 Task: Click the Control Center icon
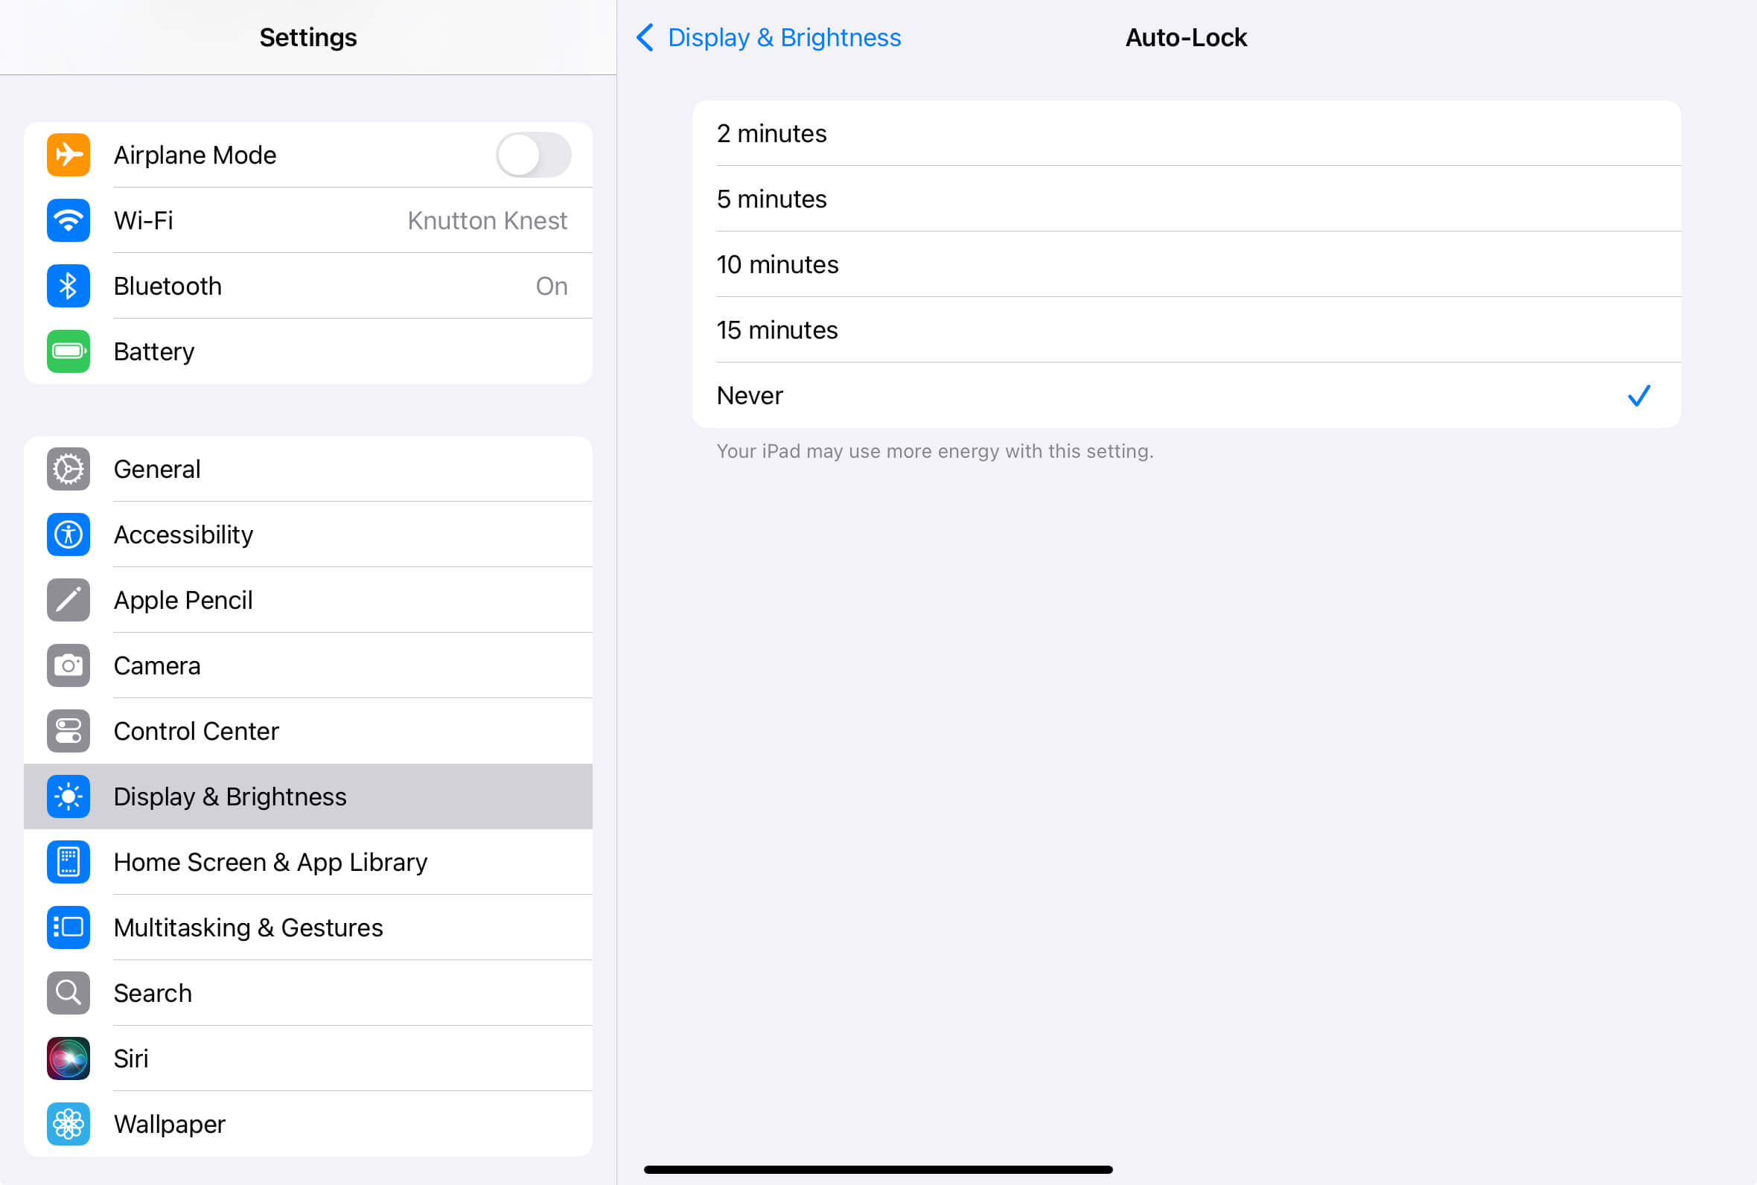tap(68, 731)
